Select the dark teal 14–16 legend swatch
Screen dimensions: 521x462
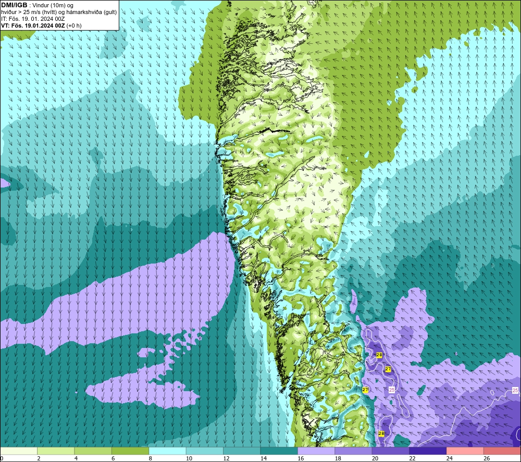pos(279,451)
